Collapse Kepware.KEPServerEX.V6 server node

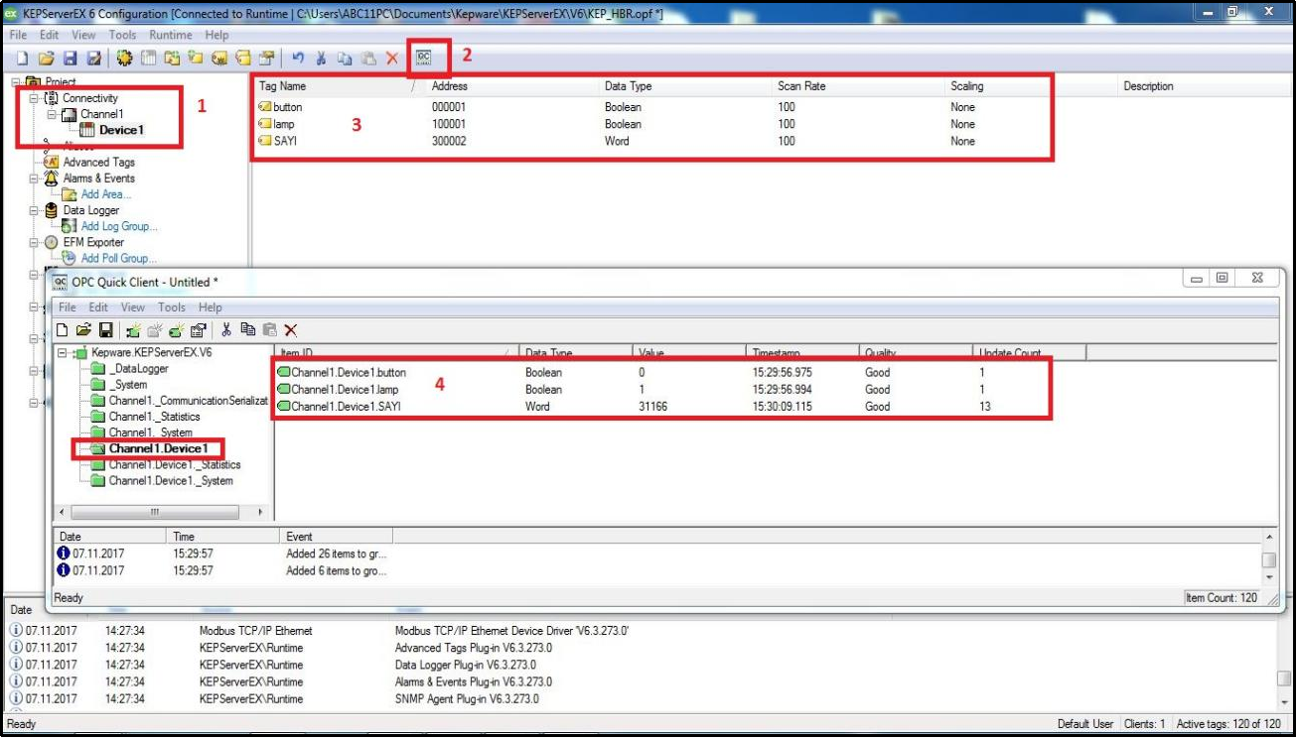tap(62, 352)
